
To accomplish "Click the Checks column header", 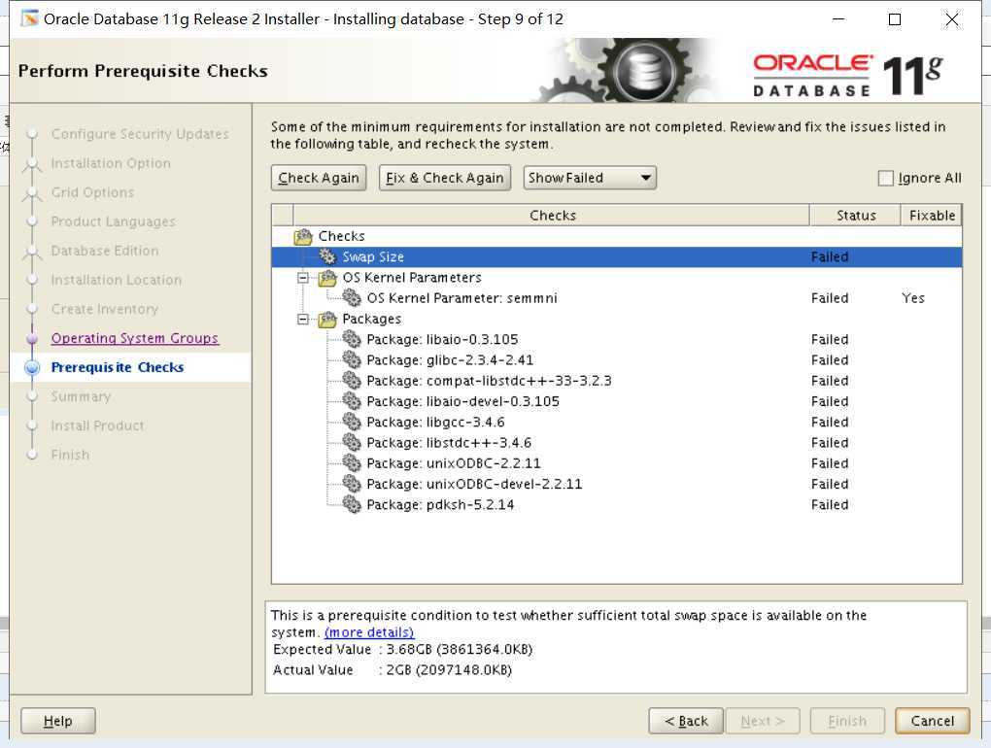I will [x=552, y=216].
